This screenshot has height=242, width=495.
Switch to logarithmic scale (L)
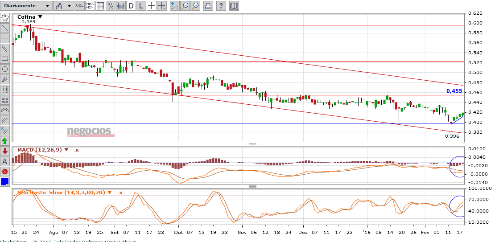(x=141, y=6)
